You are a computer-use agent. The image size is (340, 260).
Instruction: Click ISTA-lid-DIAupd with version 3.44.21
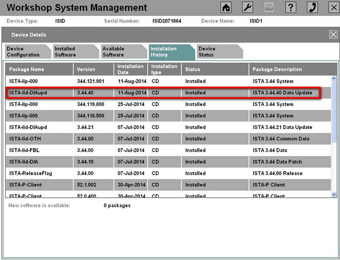(168, 127)
